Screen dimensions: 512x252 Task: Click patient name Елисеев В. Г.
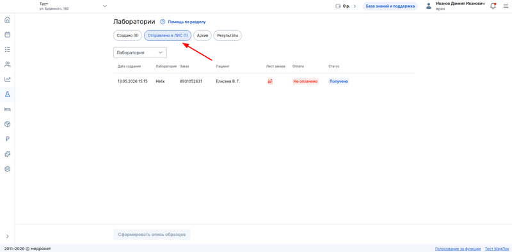(228, 81)
